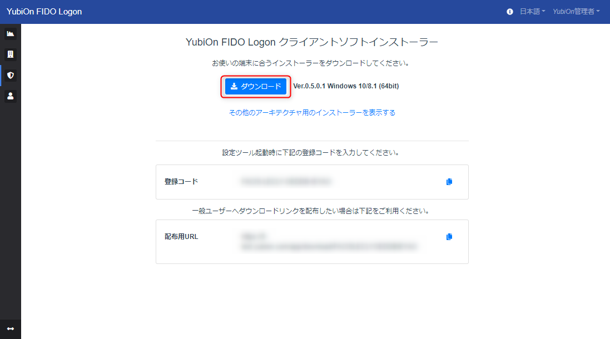Open the user account icon in sidebar

(11, 96)
